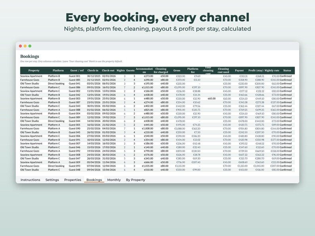Select the Guest 047 cell
This screenshot has height=236, width=315.
point(75,158)
